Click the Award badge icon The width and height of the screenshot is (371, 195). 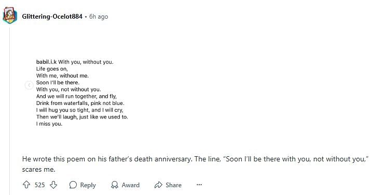[115, 185]
